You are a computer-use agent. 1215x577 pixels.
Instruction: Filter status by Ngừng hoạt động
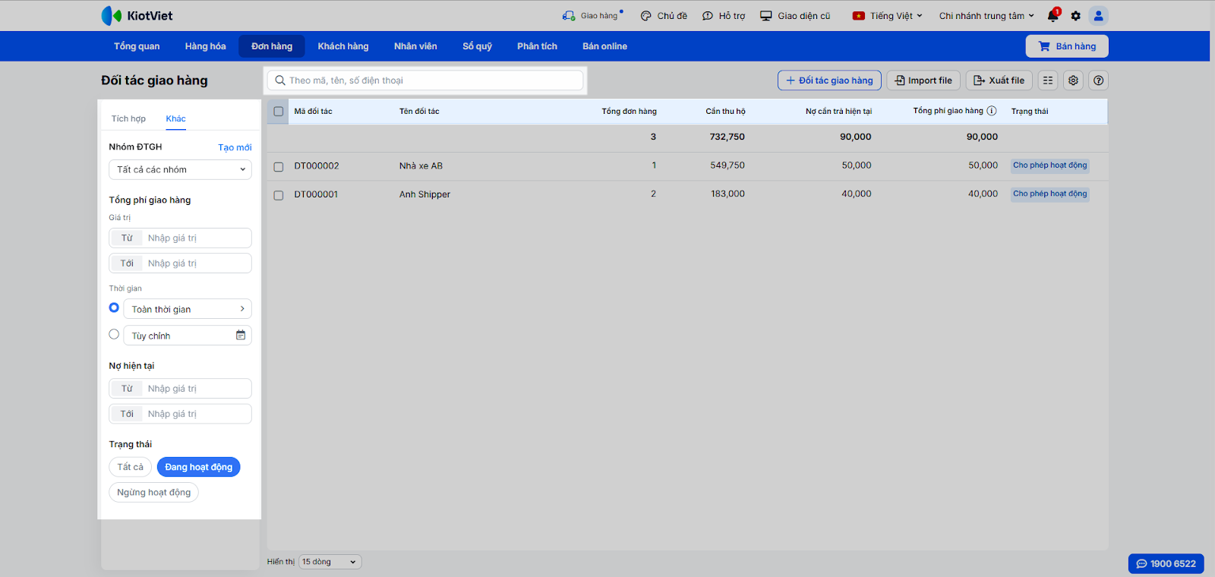[x=154, y=493]
